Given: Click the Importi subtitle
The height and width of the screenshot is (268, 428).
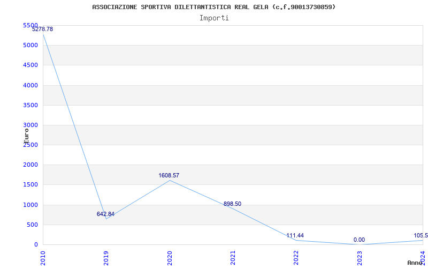Looking at the screenshot, I should [x=214, y=18].
